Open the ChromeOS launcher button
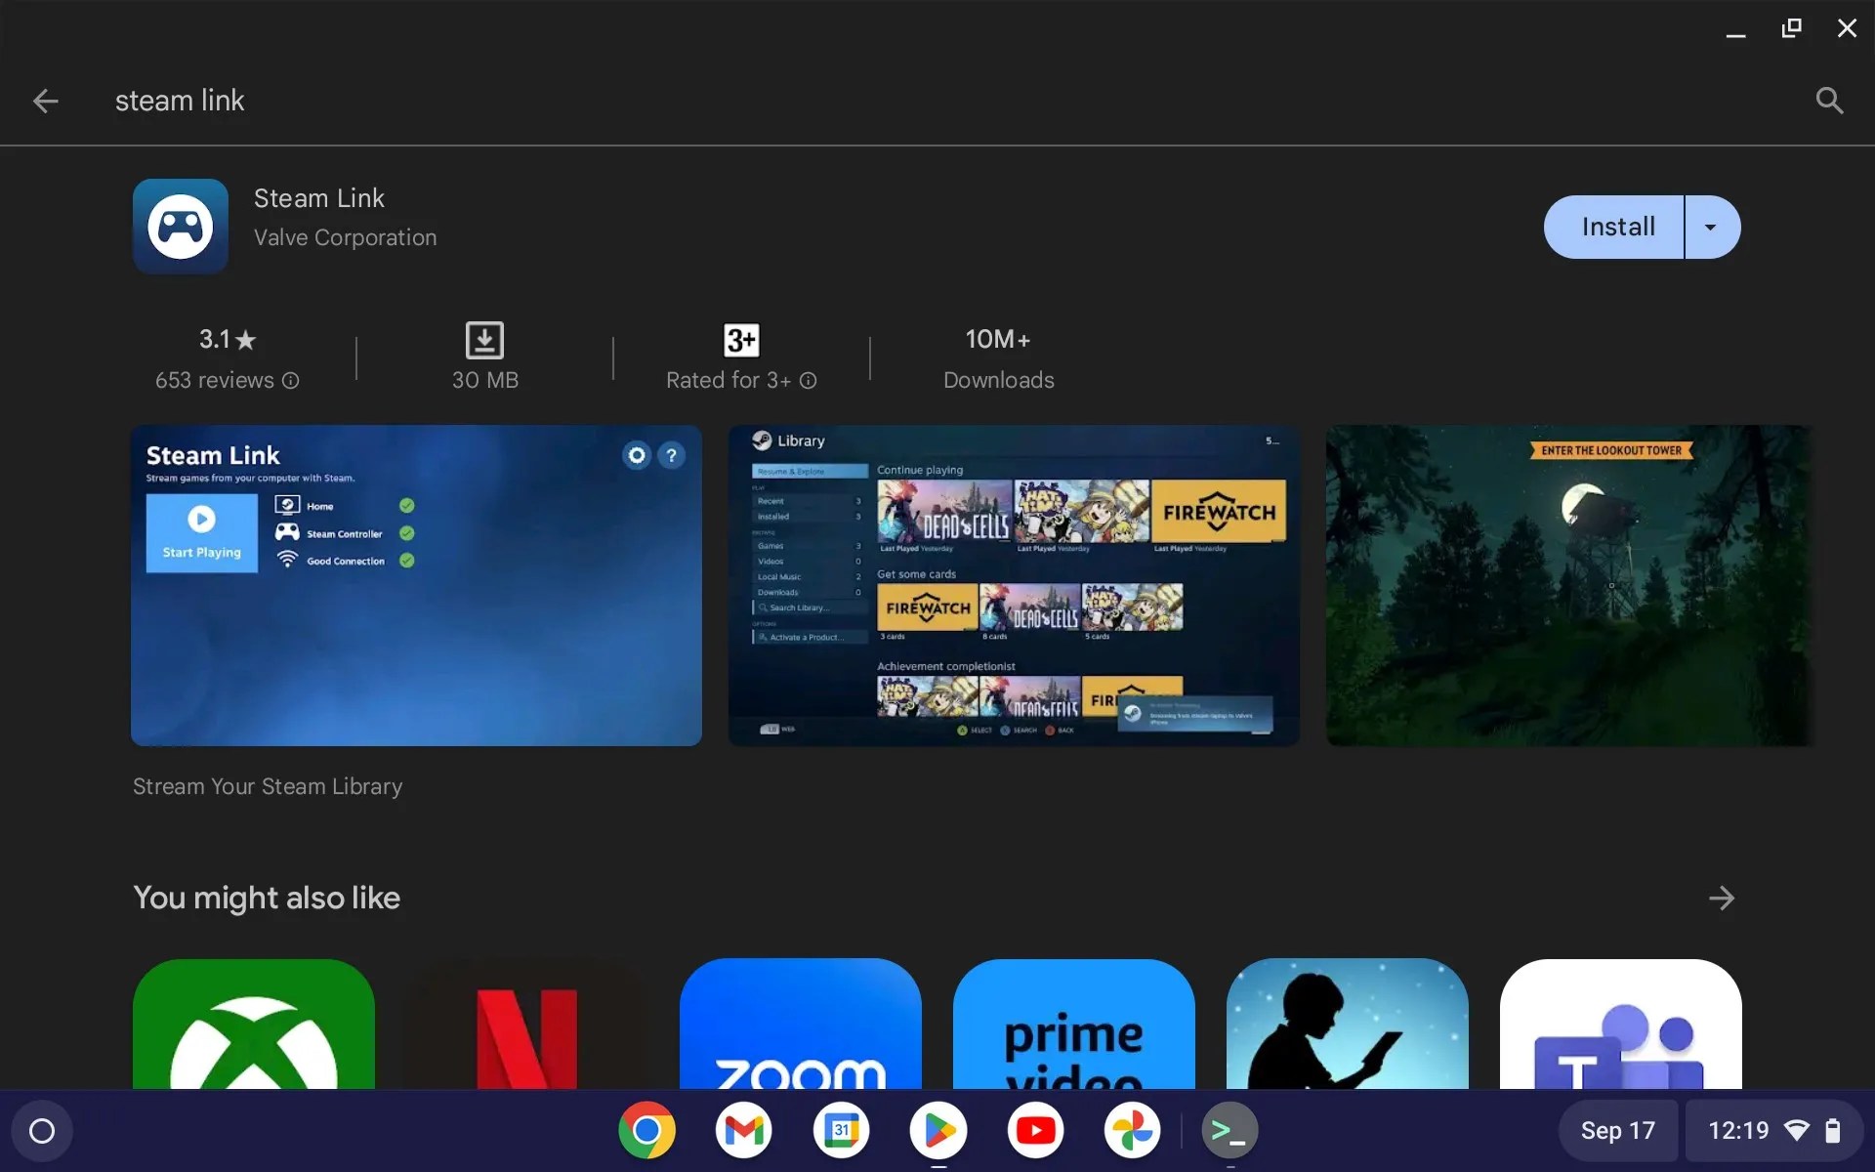The height and width of the screenshot is (1172, 1875). pyautogui.click(x=42, y=1131)
